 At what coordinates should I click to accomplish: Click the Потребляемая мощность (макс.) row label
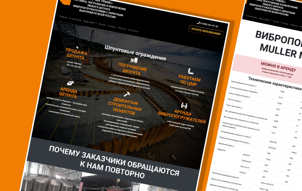236,134
